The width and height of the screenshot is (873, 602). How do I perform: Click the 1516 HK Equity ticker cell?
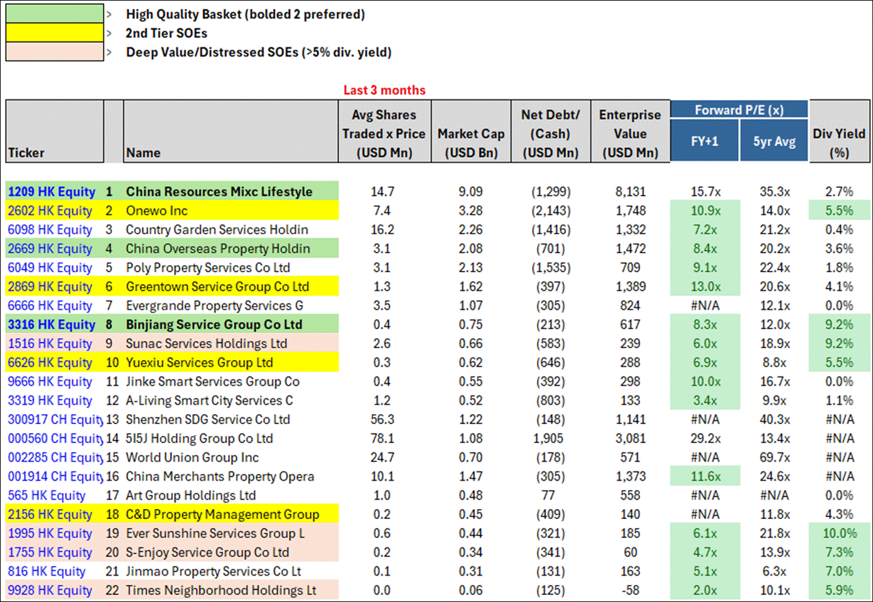tap(55, 343)
